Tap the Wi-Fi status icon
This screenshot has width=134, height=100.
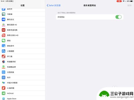coord(124,1)
